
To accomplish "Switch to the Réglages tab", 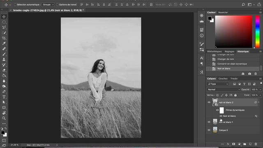I will 229,51.
